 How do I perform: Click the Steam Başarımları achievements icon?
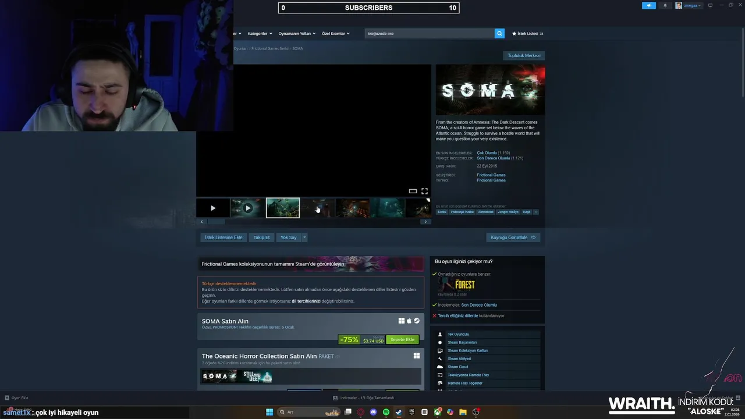(x=440, y=342)
